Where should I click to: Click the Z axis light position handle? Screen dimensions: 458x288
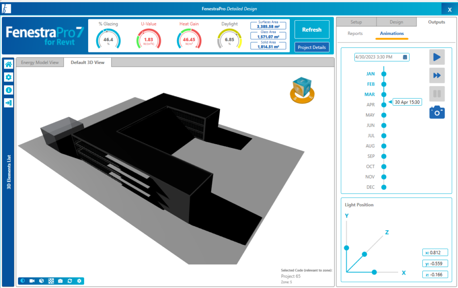pos(364,254)
